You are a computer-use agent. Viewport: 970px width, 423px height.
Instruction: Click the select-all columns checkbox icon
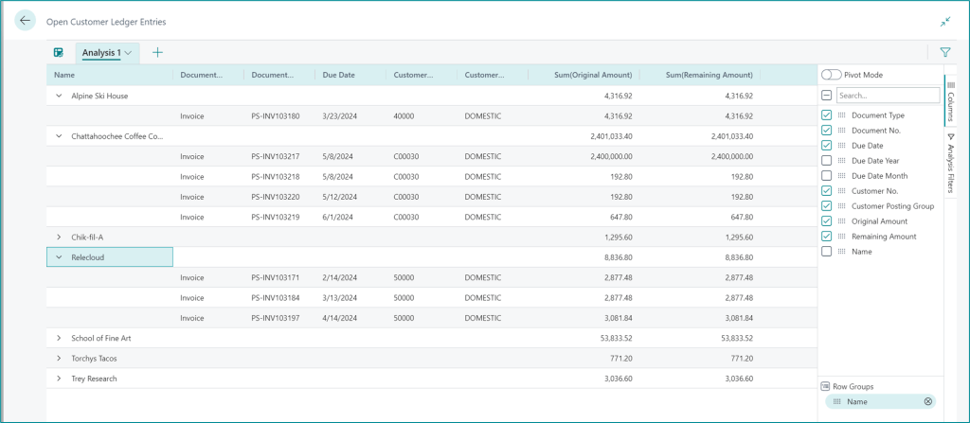[827, 96]
